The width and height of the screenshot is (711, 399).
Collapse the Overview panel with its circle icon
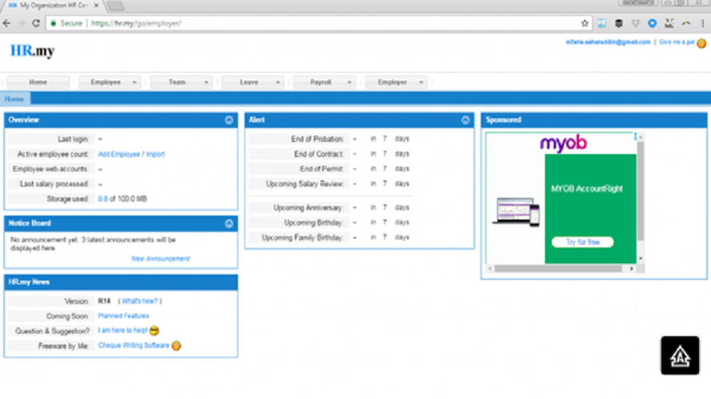pos(229,120)
